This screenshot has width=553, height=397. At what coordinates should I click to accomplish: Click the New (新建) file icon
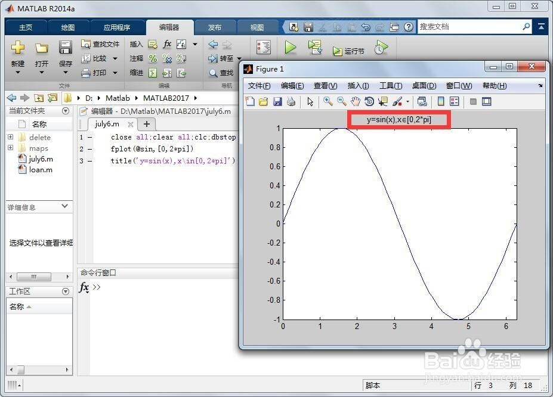tap(18, 48)
